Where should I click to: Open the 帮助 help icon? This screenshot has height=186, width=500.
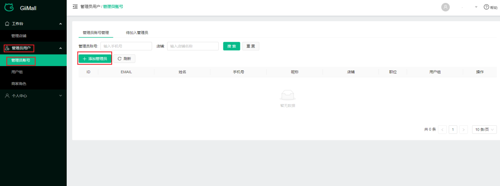tap(486, 7)
